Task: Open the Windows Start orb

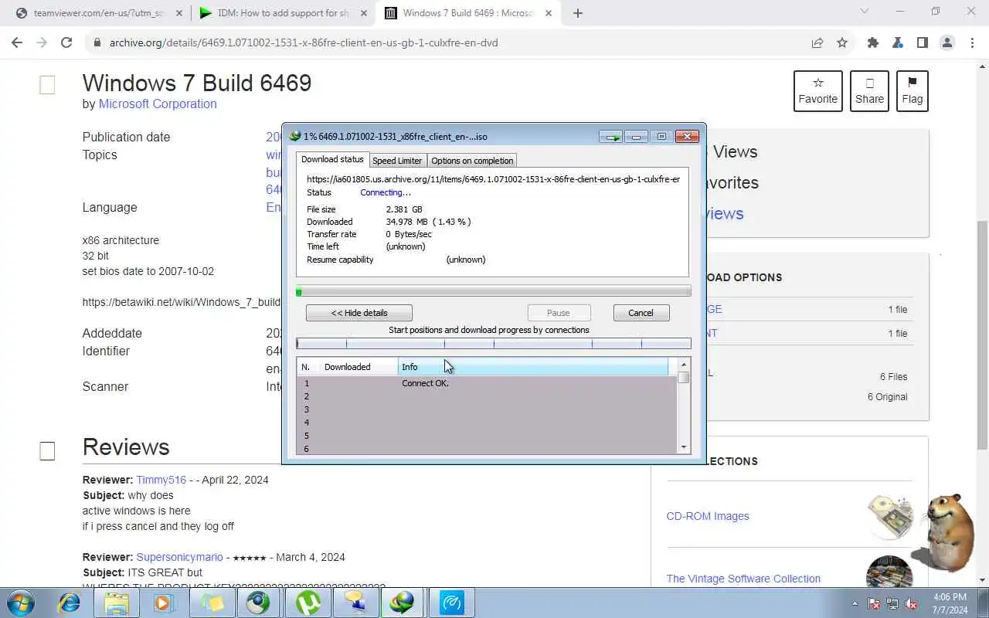Action: tap(20, 603)
